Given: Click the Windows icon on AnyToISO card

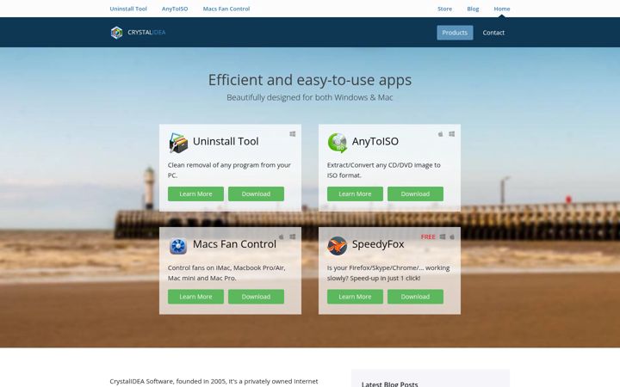Looking at the screenshot, I should tap(451, 134).
